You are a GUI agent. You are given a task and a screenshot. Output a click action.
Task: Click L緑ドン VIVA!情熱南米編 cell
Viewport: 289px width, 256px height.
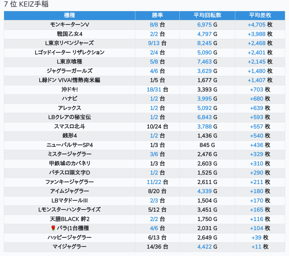[x=69, y=80]
